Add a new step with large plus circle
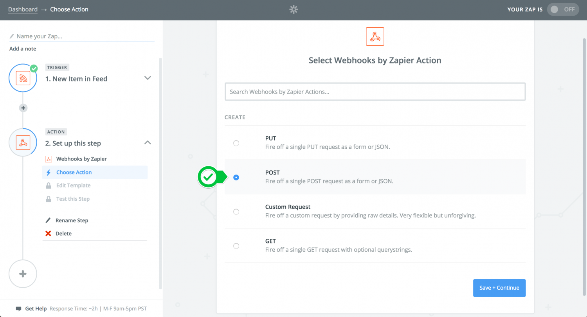This screenshot has height=317, width=587. [x=23, y=274]
